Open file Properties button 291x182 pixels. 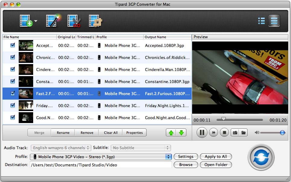[x=134, y=133]
